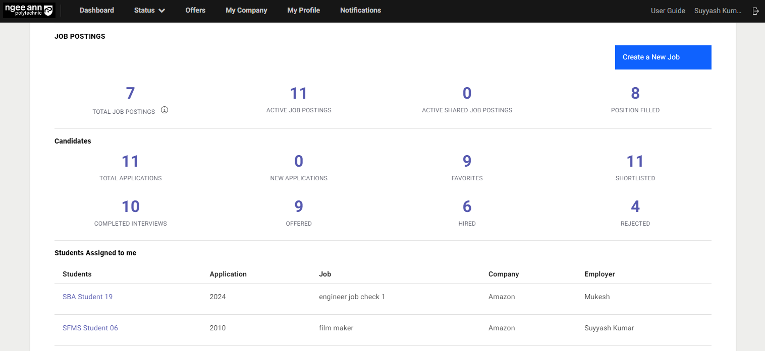Open SFMS Student 06 profile link

[90, 328]
